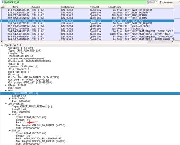Select packet 180 OFPT_PORT_STATUS
This screenshot has height=145, width=180.
[87, 16]
